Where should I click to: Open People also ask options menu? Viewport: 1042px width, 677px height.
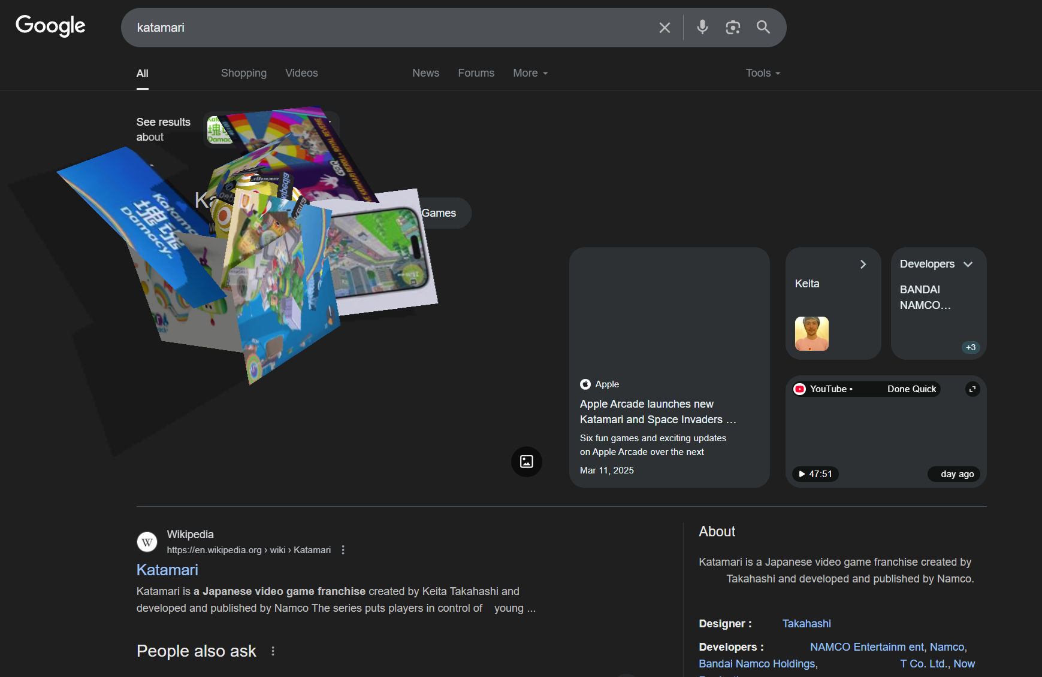(273, 651)
